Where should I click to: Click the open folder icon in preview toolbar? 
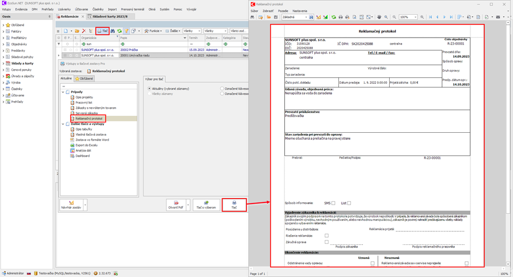pos(269,17)
